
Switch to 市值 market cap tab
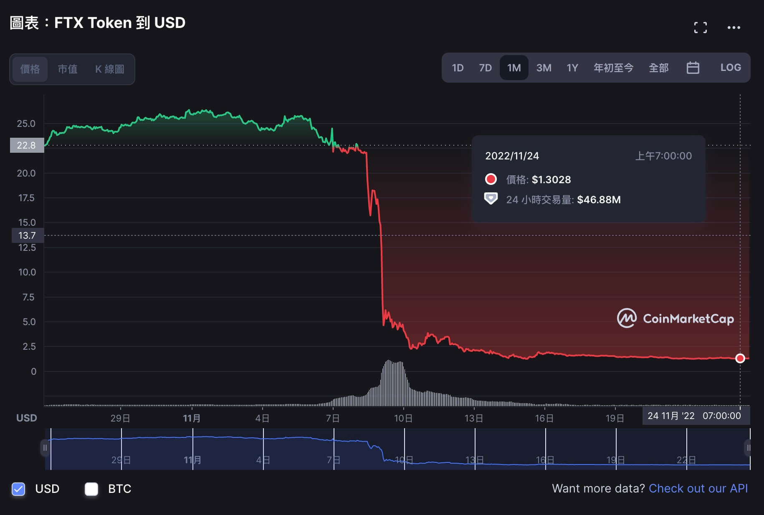(68, 69)
